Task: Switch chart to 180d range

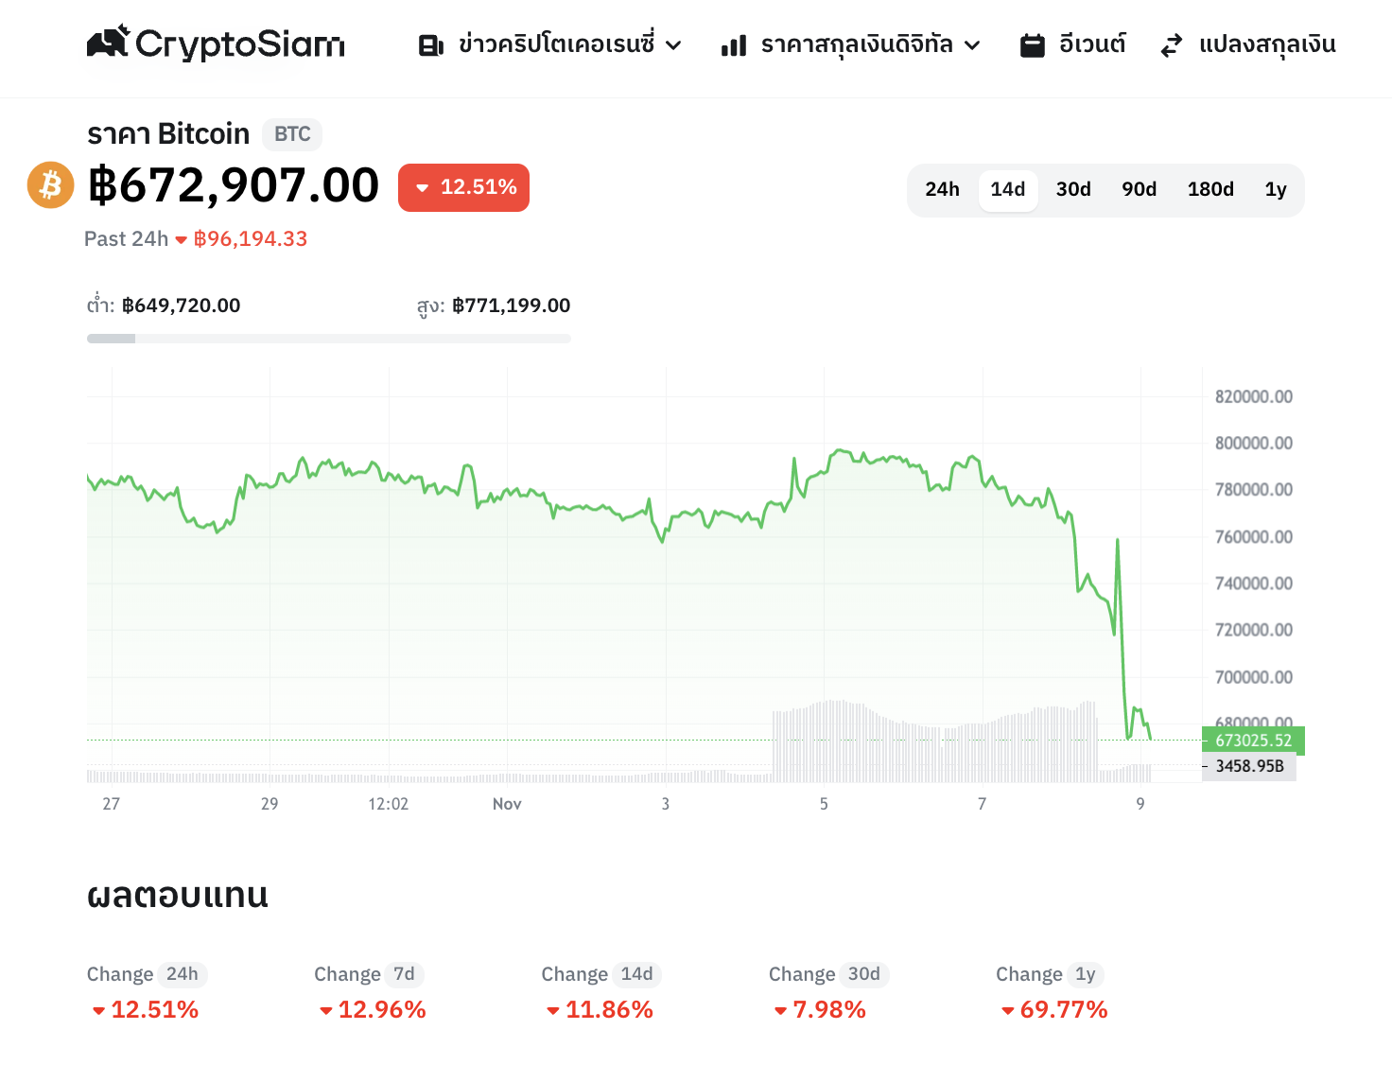Action: pos(1210,190)
